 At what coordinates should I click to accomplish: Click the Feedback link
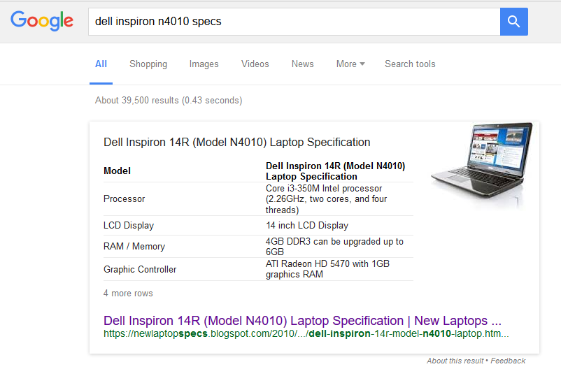click(508, 361)
